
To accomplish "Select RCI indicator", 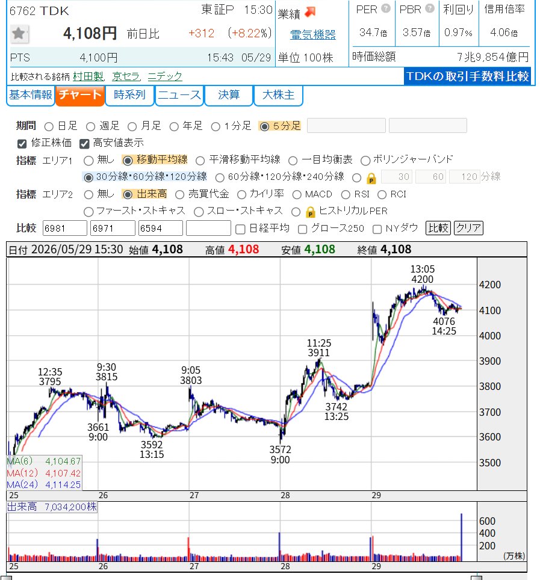I will point(382,194).
